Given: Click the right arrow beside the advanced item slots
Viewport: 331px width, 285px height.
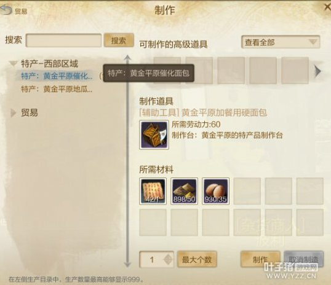Looking at the screenshot, I should (317, 71).
